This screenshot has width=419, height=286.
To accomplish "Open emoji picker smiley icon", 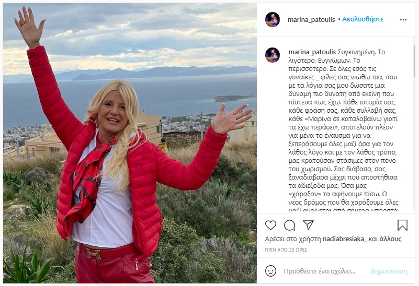I will [x=270, y=271].
